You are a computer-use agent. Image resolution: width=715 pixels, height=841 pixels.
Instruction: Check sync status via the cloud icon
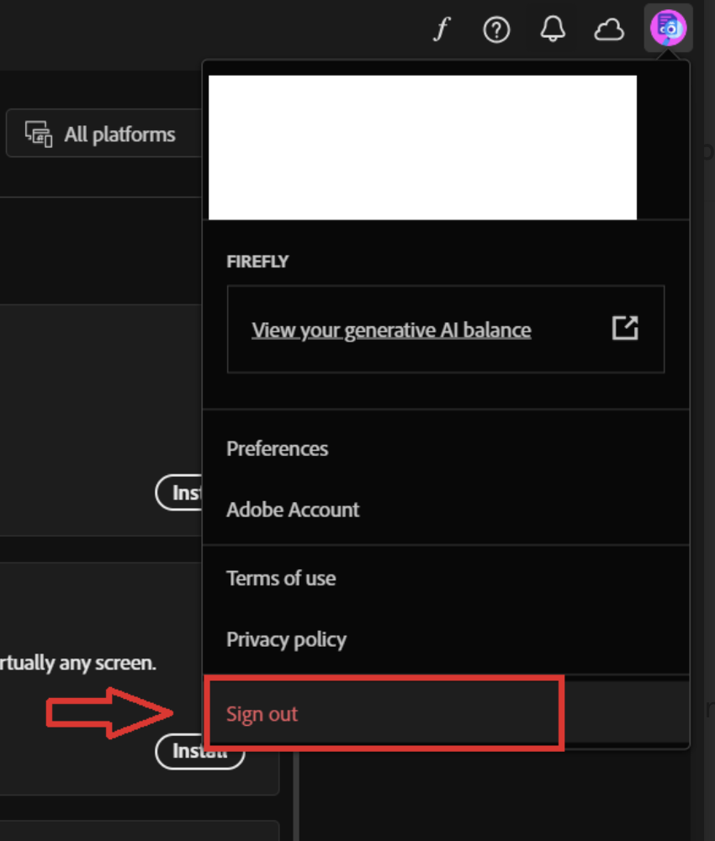coord(609,29)
